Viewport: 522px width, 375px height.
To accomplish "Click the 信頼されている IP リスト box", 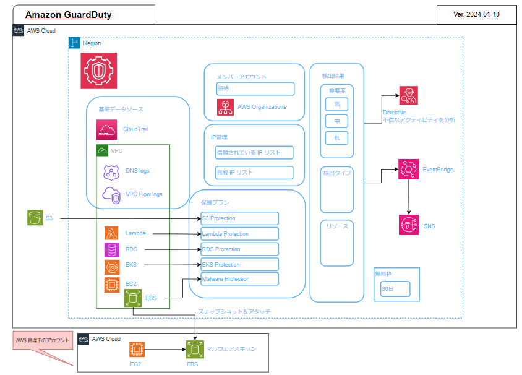I will pos(254,152).
